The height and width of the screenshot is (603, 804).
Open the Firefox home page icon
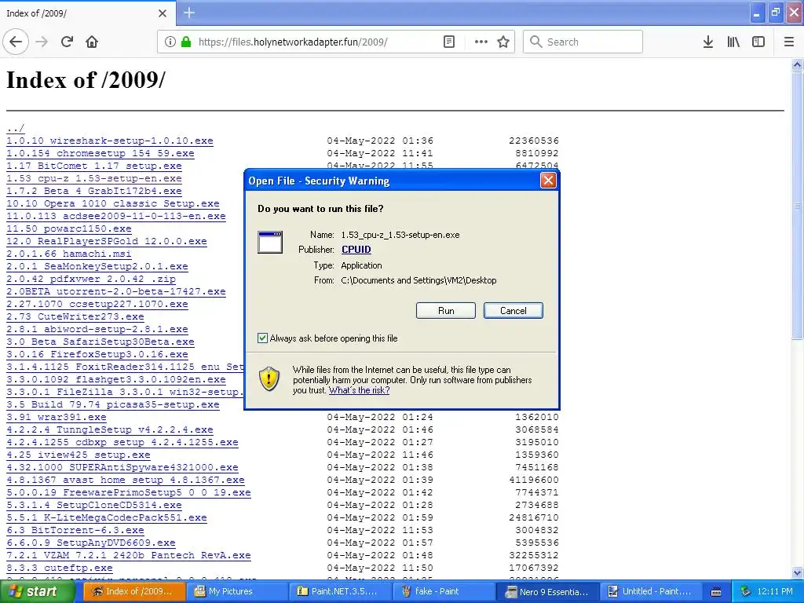pos(92,42)
